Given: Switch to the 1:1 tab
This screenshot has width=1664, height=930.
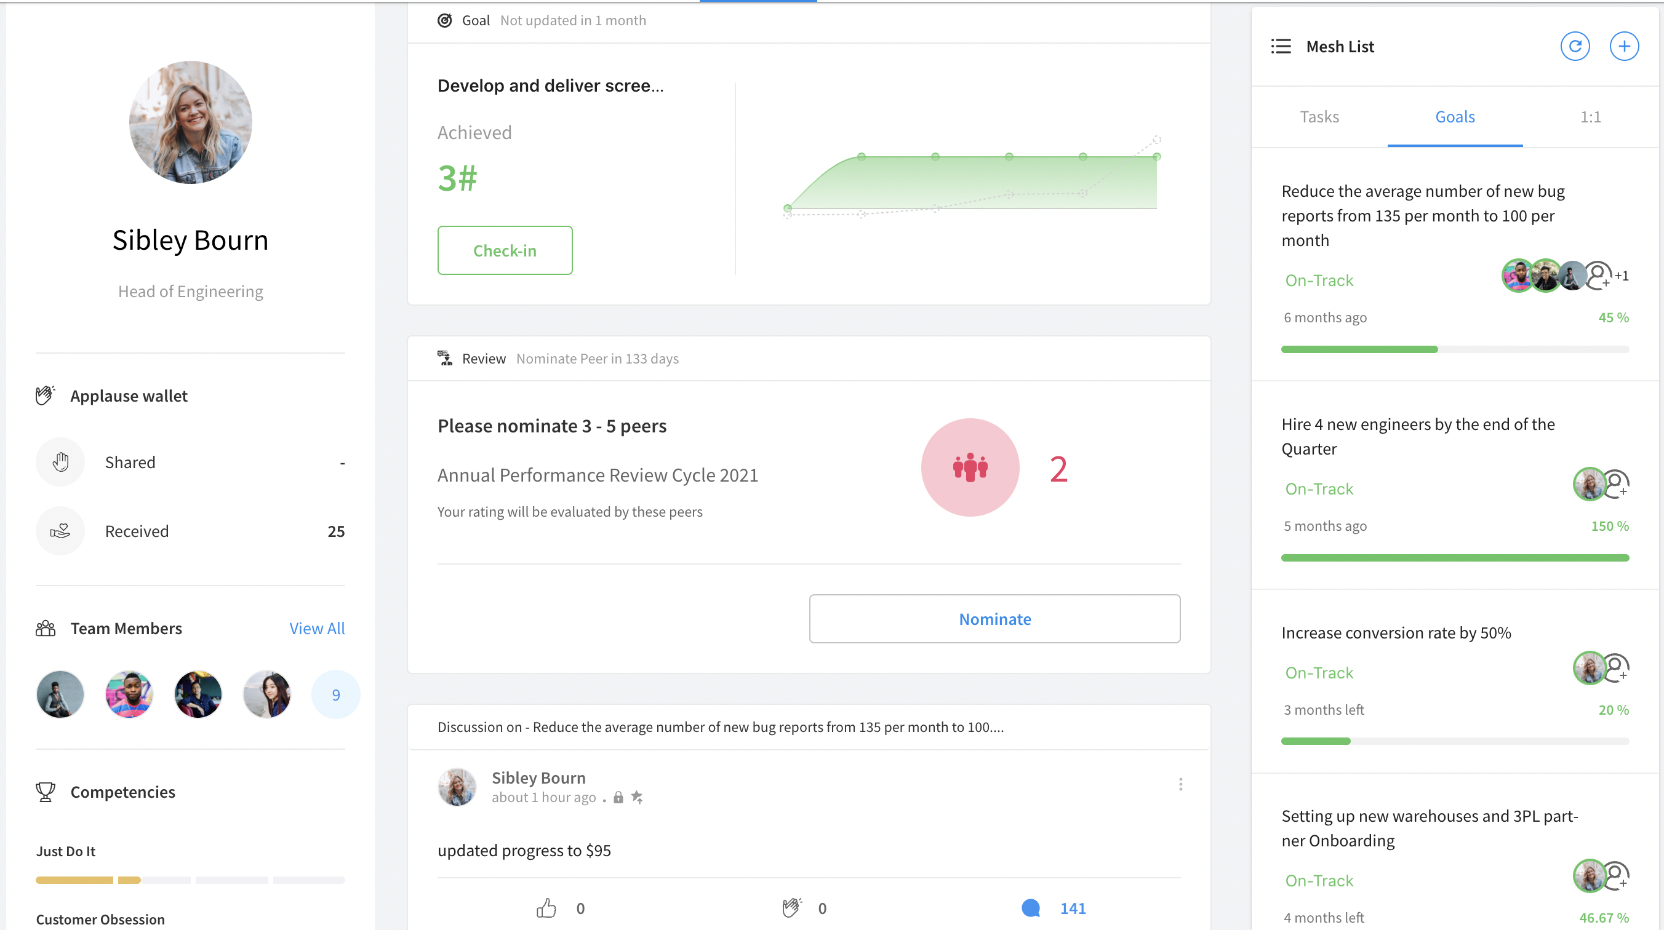Looking at the screenshot, I should 1590,117.
